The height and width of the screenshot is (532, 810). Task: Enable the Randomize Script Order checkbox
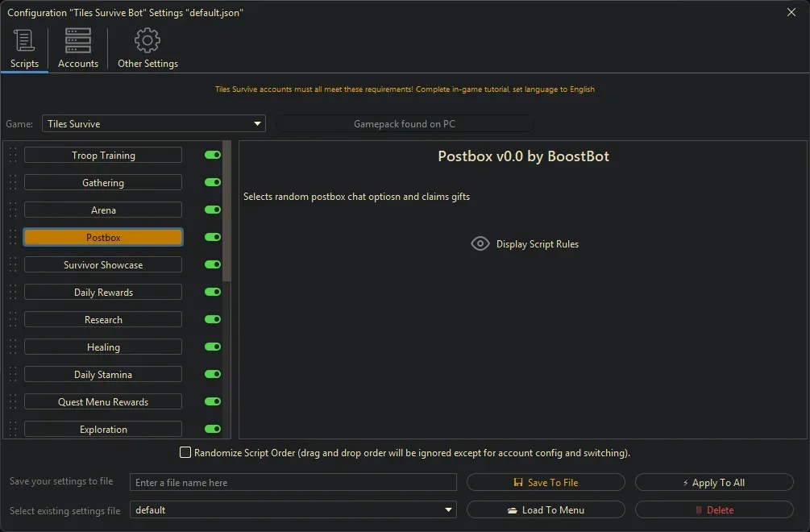click(185, 453)
